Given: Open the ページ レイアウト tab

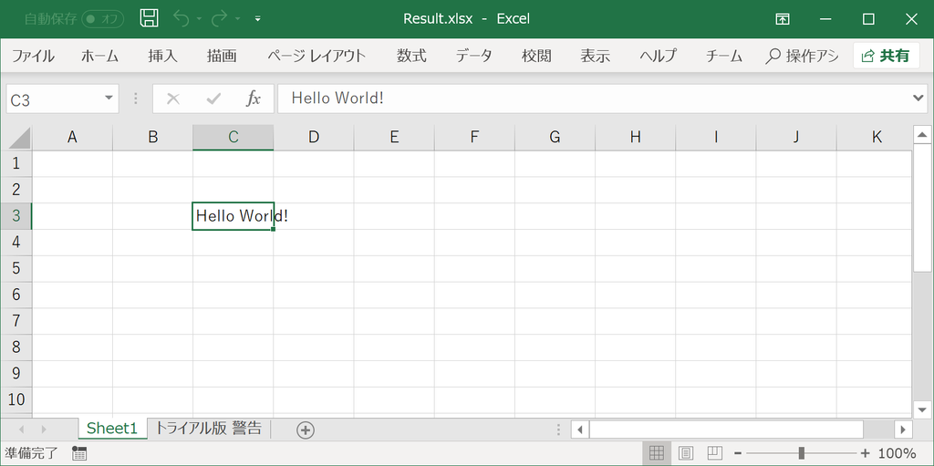Looking at the screenshot, I should [317, 56].
